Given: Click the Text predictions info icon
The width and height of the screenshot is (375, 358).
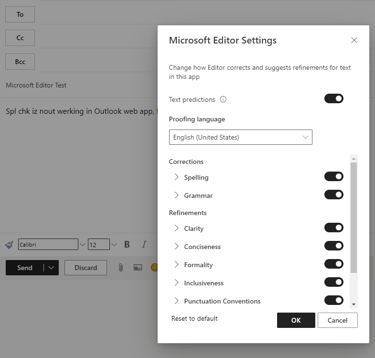Looking at the screenshot, I should click(x=223, y=99).
